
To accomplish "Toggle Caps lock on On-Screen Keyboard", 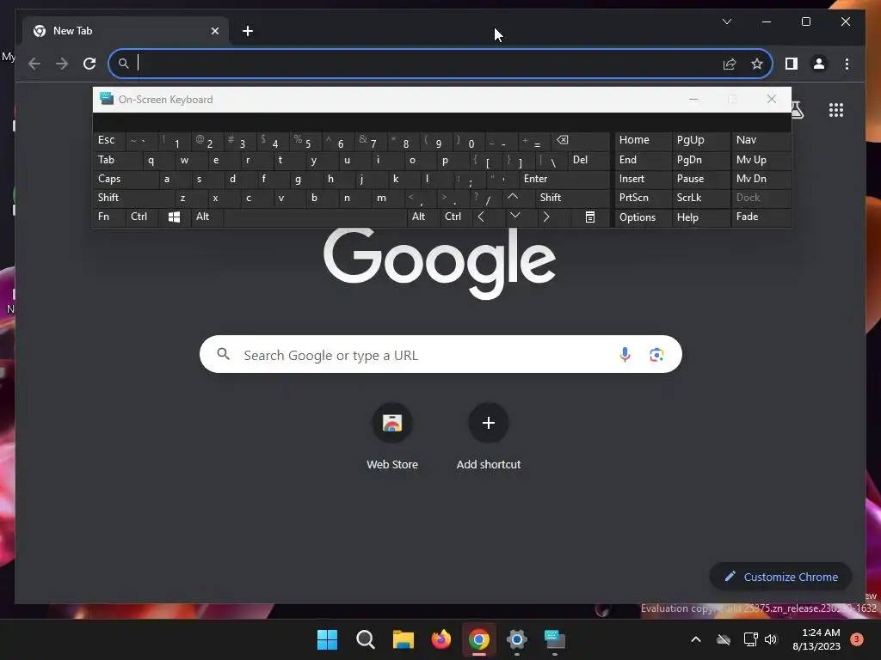I will tap(126, 179).
